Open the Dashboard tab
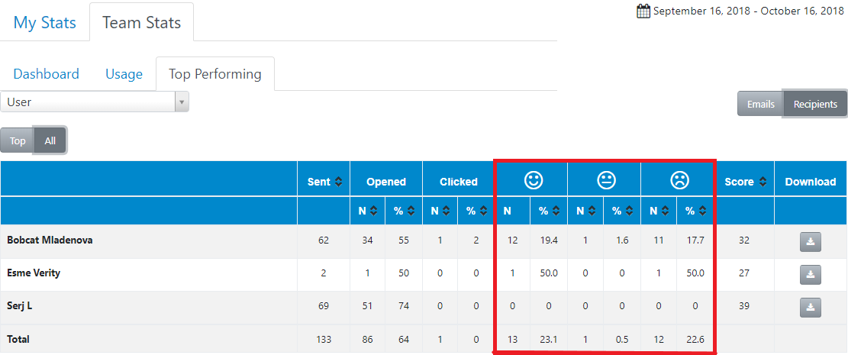The width and height of the screenshot is (848, 355). click(x=47, y=74)
